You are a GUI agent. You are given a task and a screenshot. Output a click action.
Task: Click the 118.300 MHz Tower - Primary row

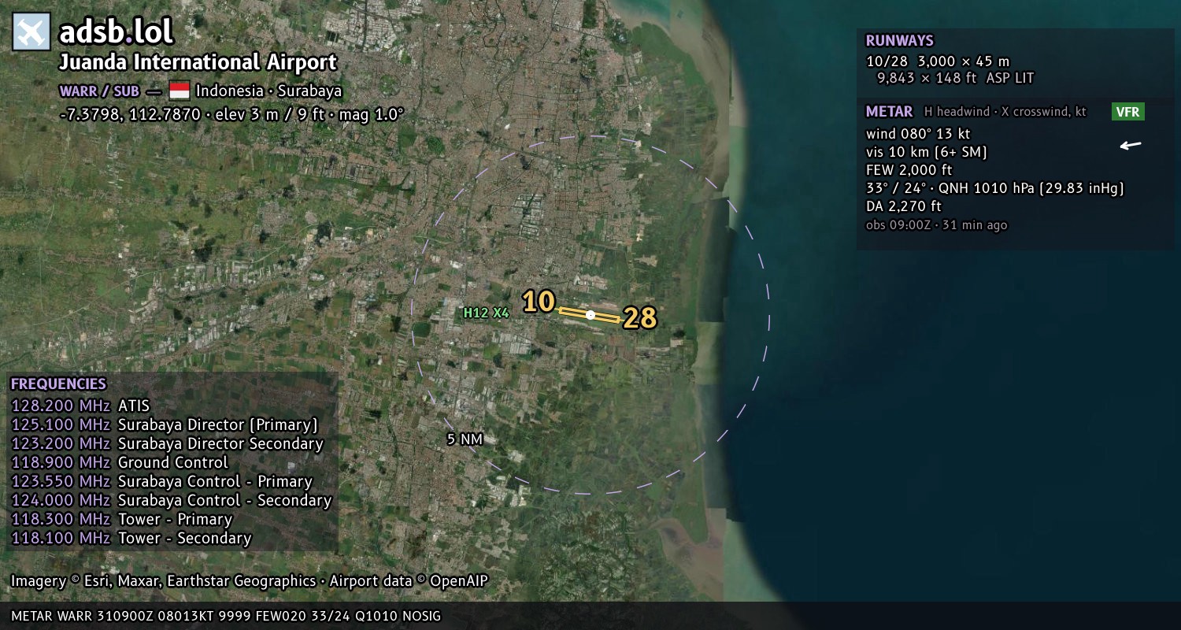[121, 520]
